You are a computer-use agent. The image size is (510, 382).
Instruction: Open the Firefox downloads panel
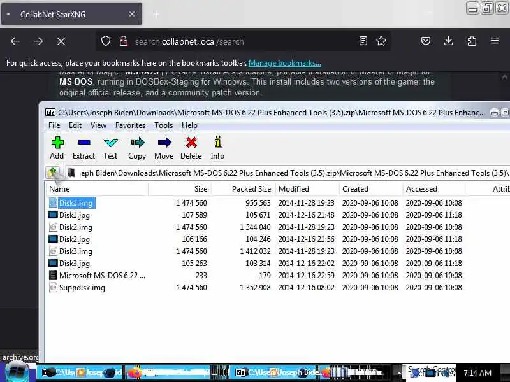pos(449,41)
